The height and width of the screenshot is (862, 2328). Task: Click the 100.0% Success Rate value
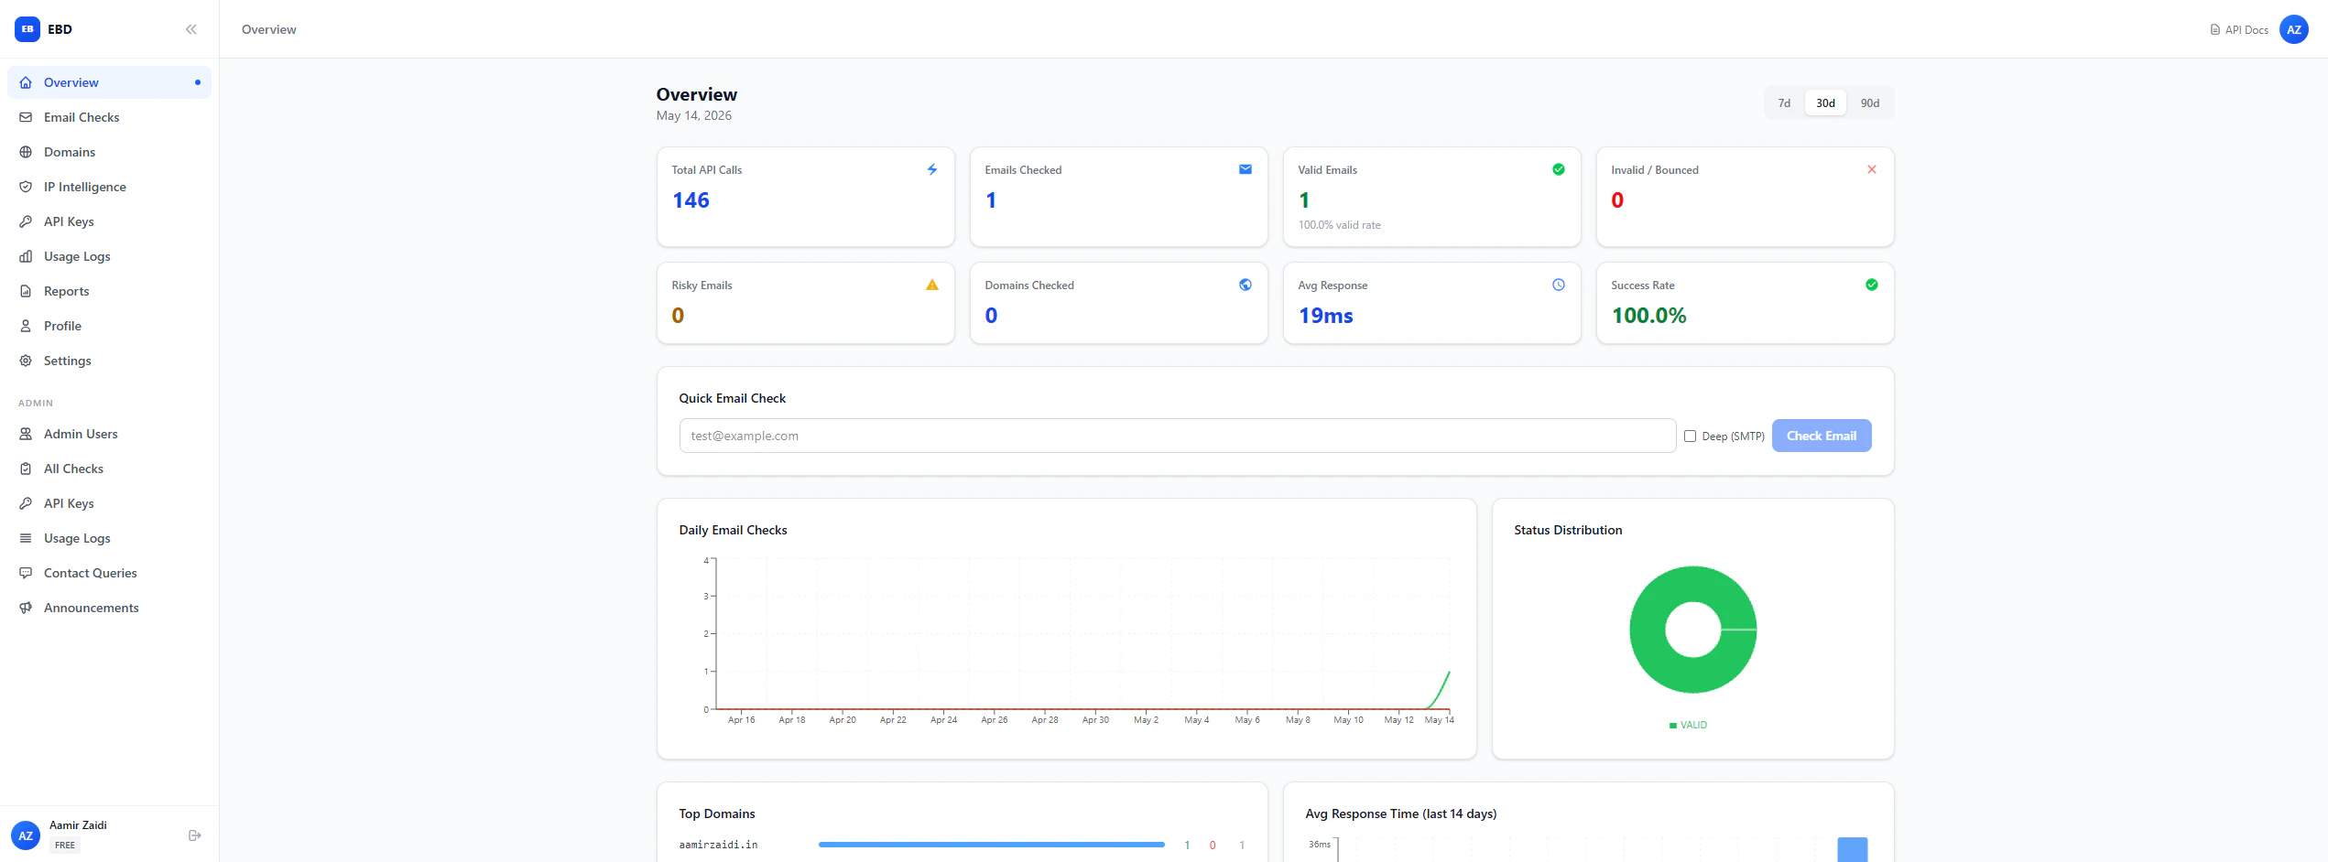coord(1648,316)
